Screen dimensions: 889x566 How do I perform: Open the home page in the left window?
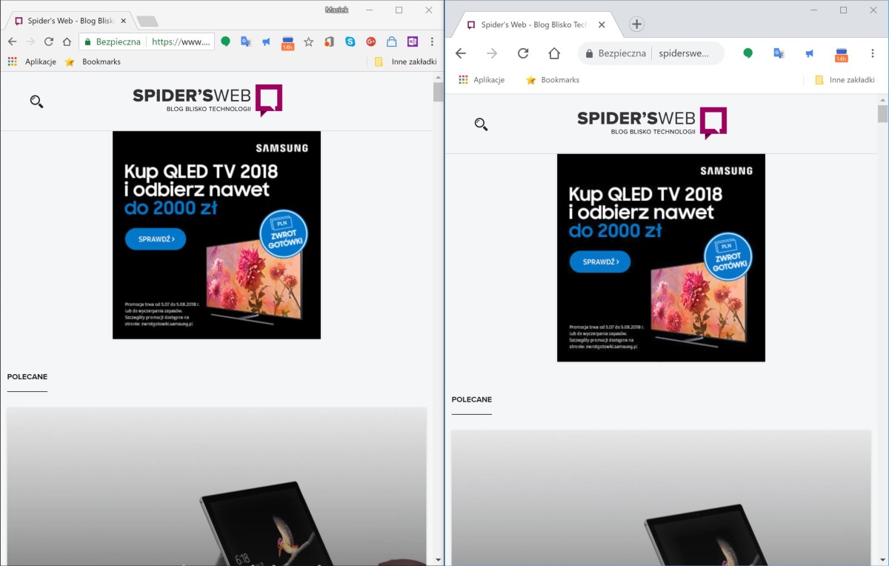67,41
